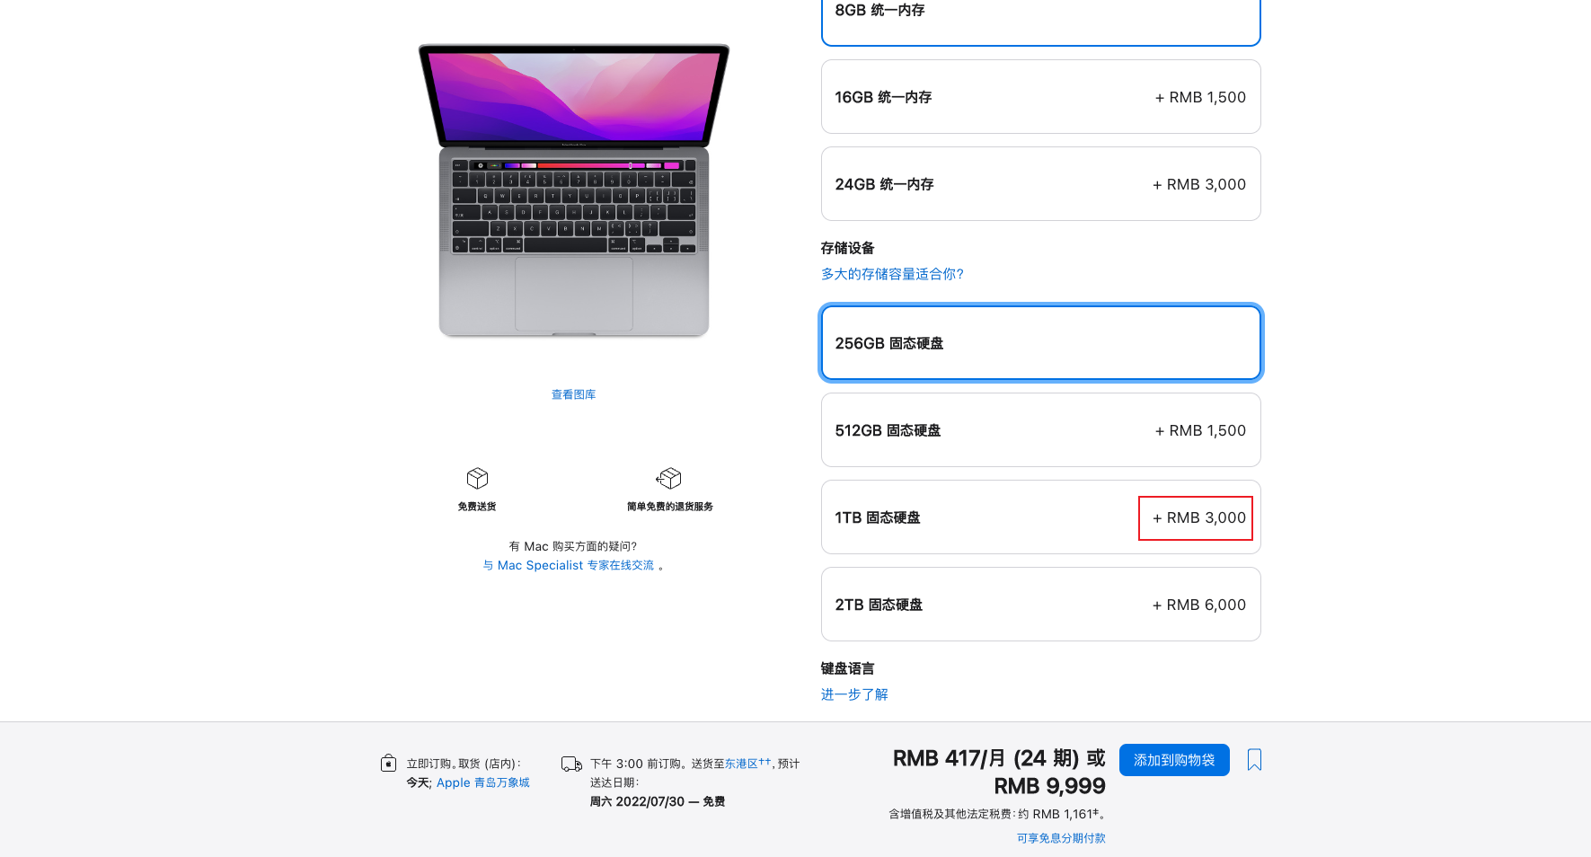Pick 2TB SSD storage option
The height and width of the screenshot is (857, 1591).
coord(1040,605)
